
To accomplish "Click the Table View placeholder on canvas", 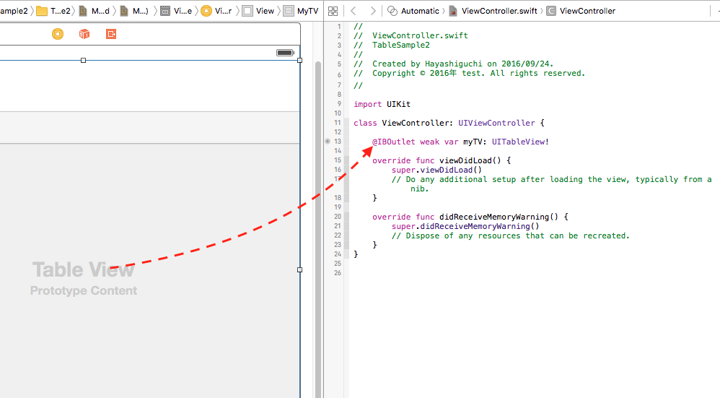I will [x=83, y=271].
